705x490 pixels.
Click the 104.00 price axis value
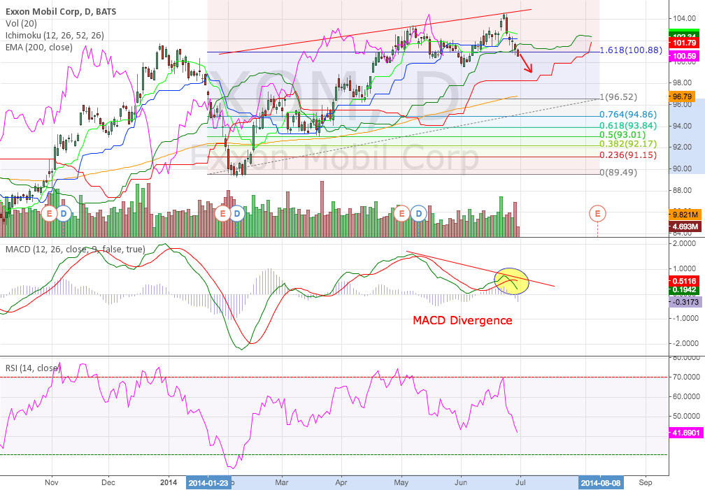[x=685, y=18]
